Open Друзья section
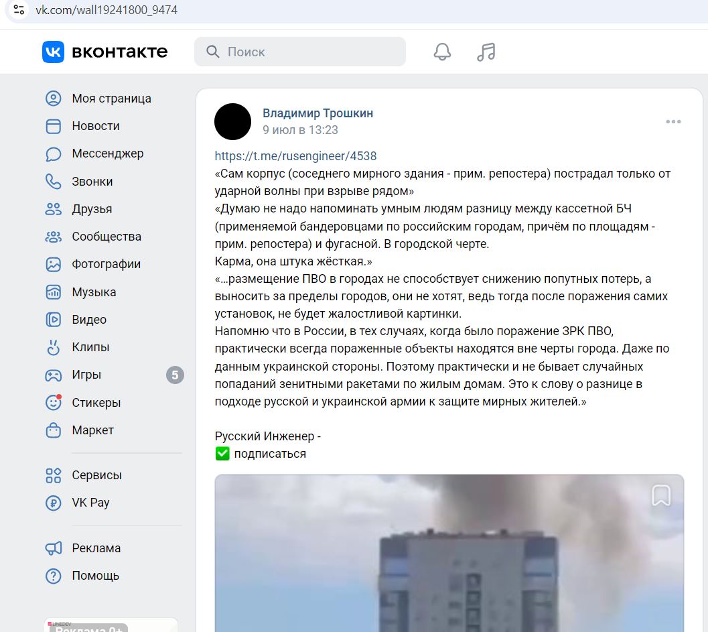 click(92, 209)
